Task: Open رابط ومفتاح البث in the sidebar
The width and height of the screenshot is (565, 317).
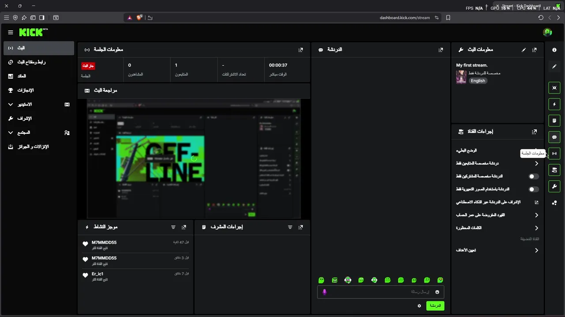Action: click(39, 62)
